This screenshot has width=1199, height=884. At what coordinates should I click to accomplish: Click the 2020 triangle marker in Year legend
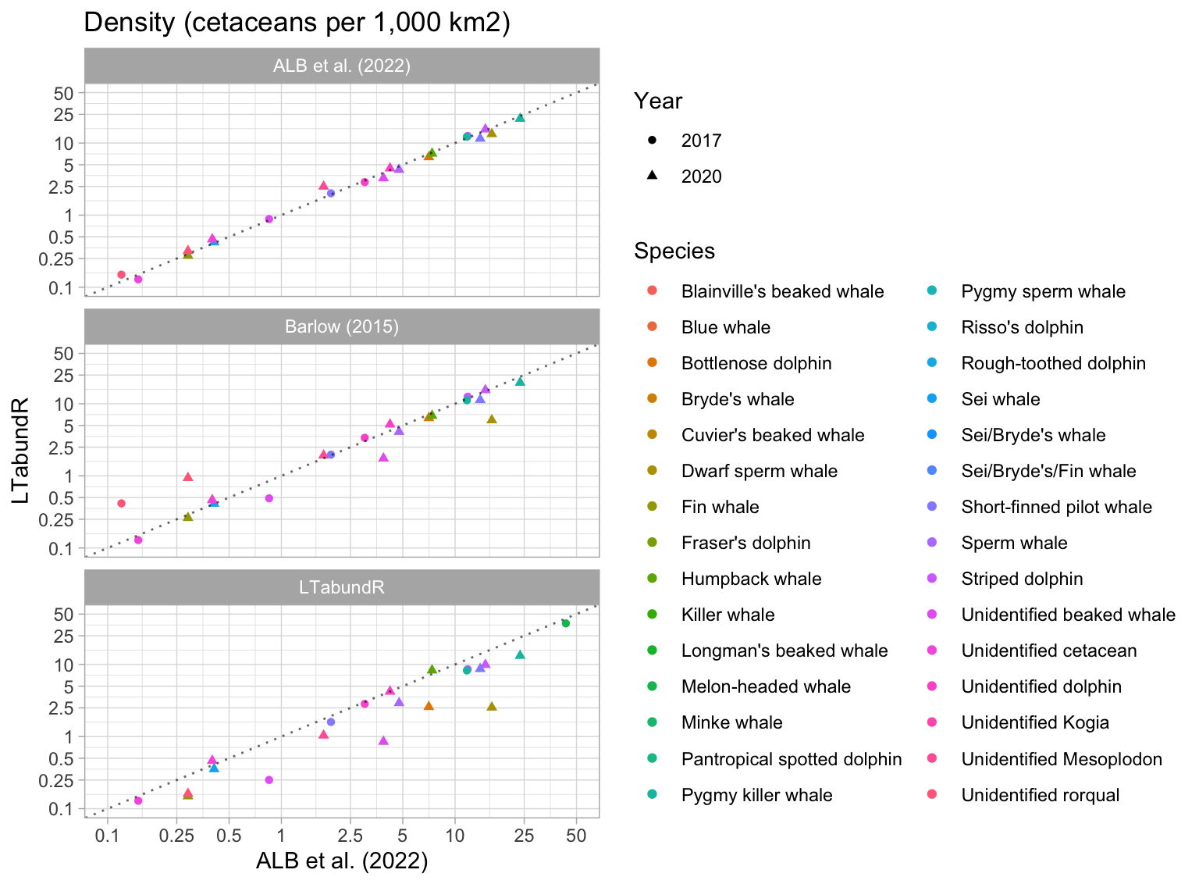[x=652, y=176]
